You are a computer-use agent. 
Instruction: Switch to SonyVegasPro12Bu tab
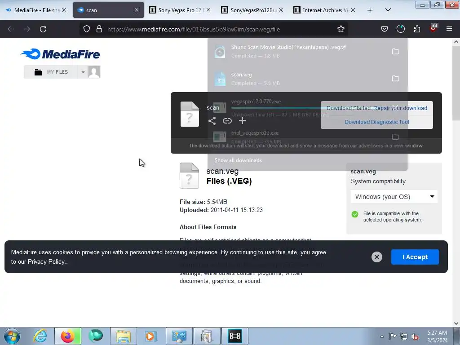pos(252,10)
